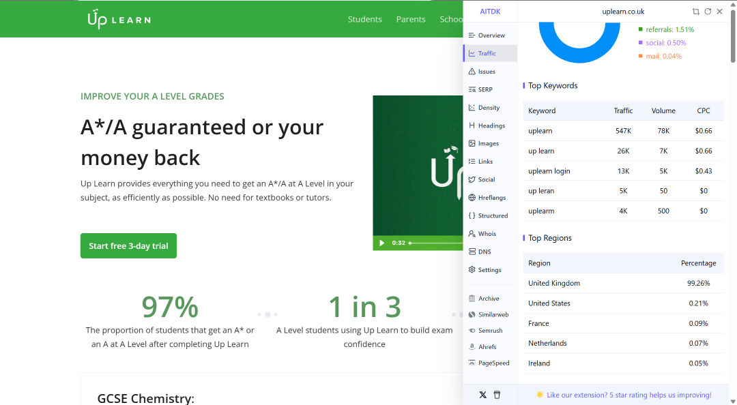Click the United States region row
The height and width of the screenshot is (405, 737).
(x=623, y=303)
